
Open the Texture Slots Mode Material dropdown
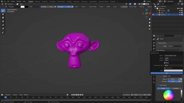point(175,46)
